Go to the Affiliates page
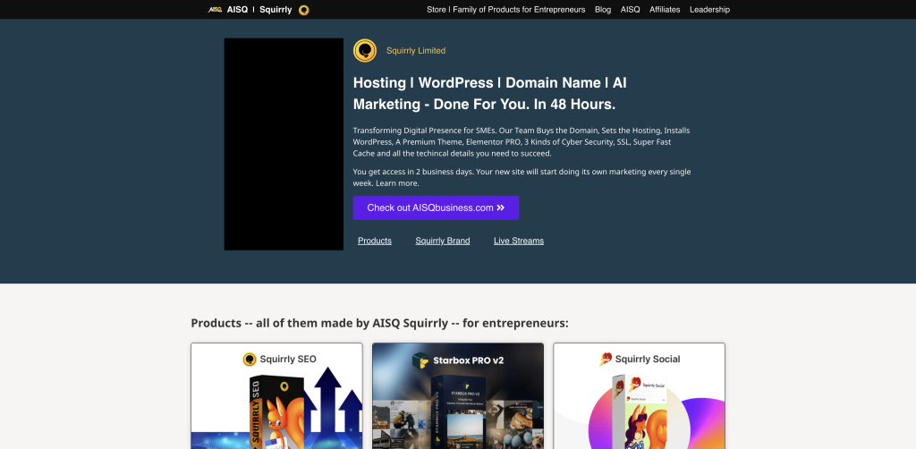Image resolution: width=916 pixels, height=449 pixels. tap(665, 9)
